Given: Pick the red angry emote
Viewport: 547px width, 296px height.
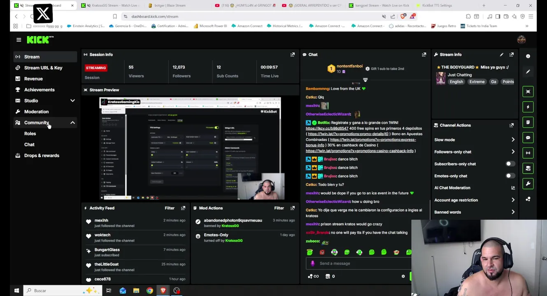Looking at the screenshot, I should [x=322, y=252].
